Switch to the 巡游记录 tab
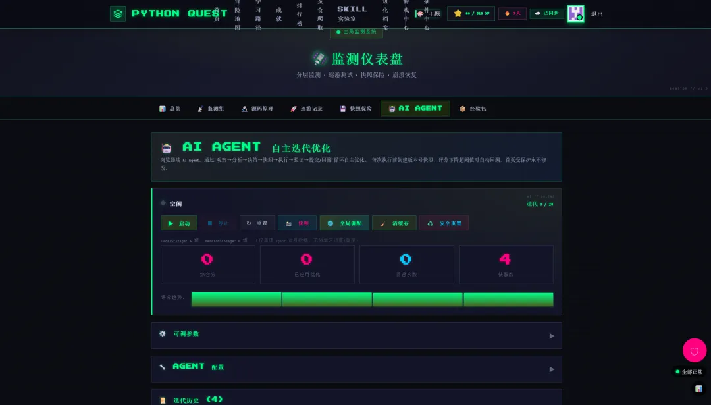Image resolution: width=711 pixels, height=405 pixels. [x=306, y=109]
